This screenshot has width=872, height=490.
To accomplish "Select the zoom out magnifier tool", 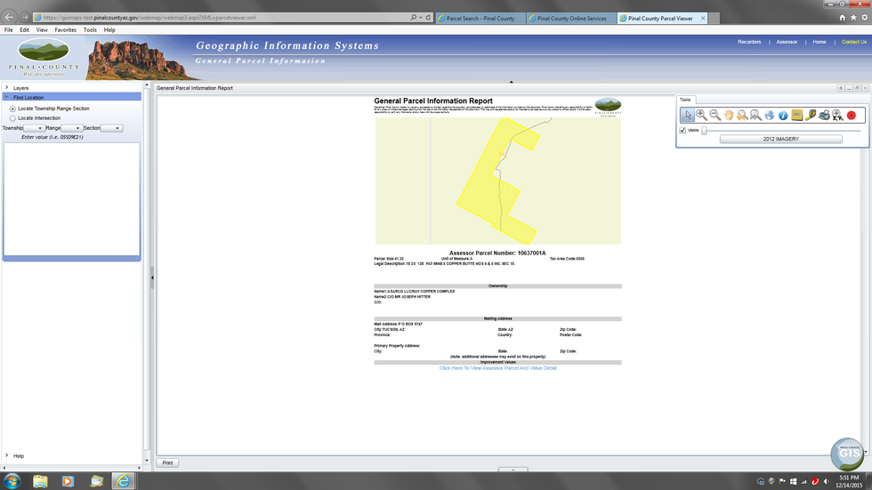I will [x=715, y=115].
